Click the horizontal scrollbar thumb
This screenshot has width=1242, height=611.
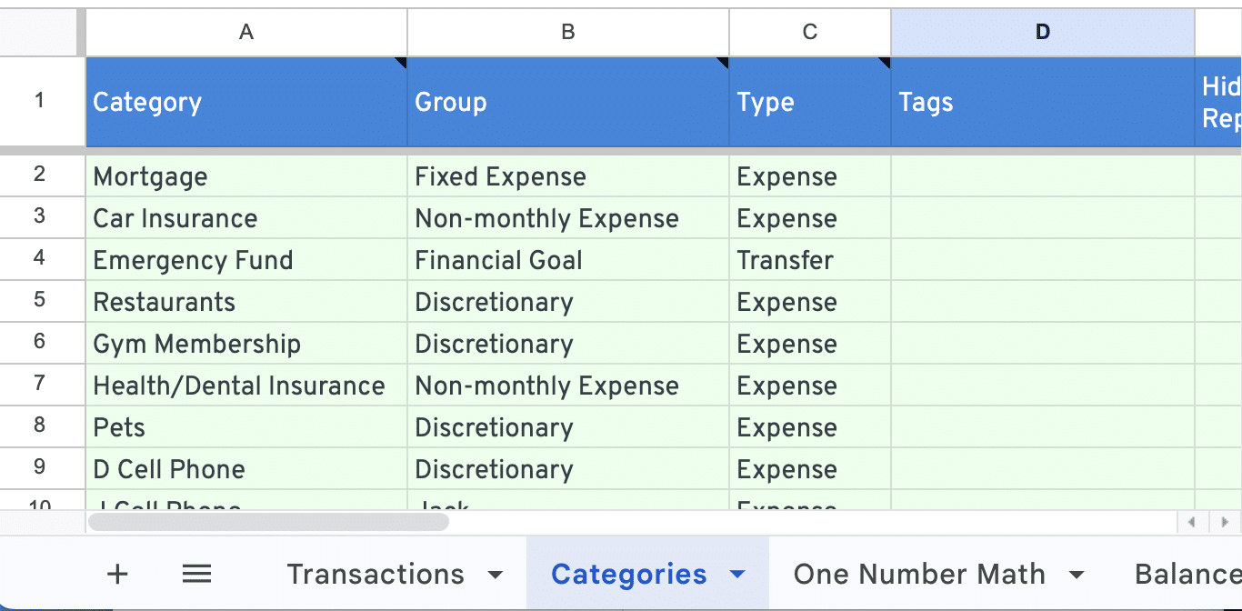268,522
